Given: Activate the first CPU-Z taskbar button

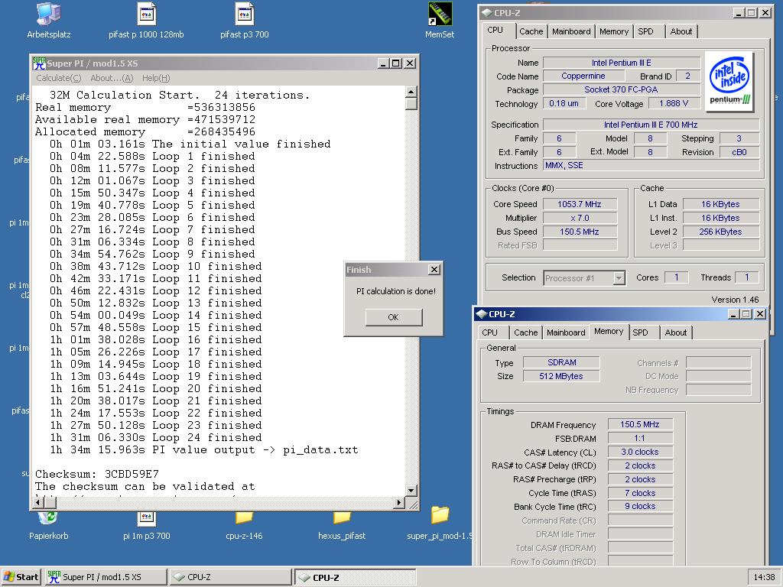Looking at the screenshot, I should tap(231, 577).
